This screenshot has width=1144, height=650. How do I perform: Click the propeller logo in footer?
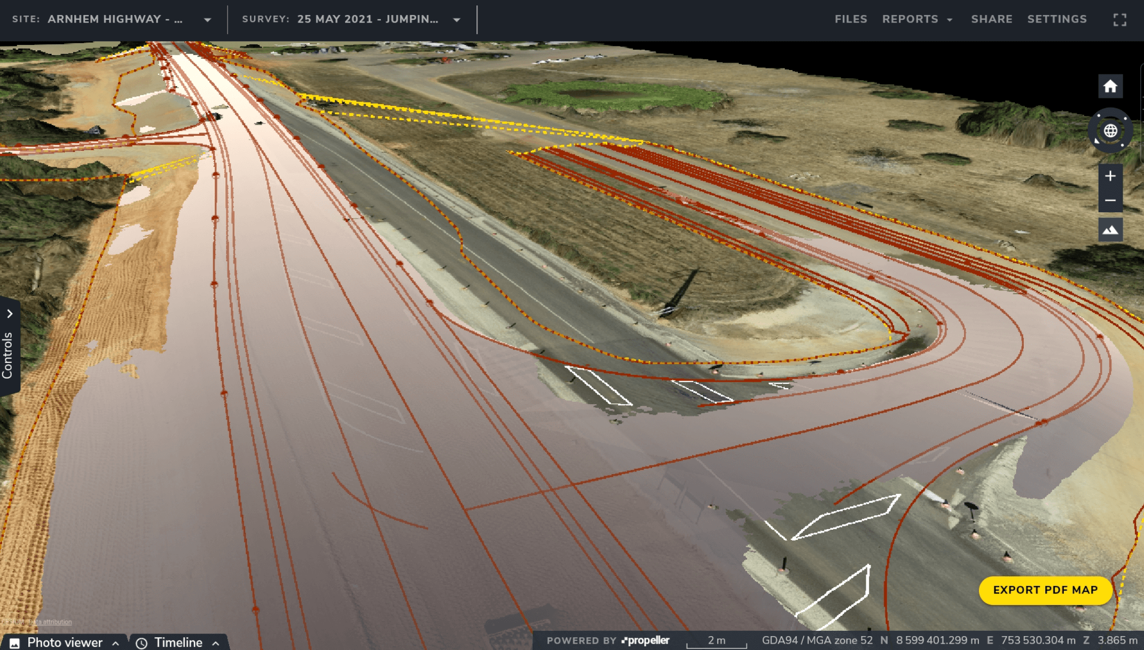tap(645, 640)
